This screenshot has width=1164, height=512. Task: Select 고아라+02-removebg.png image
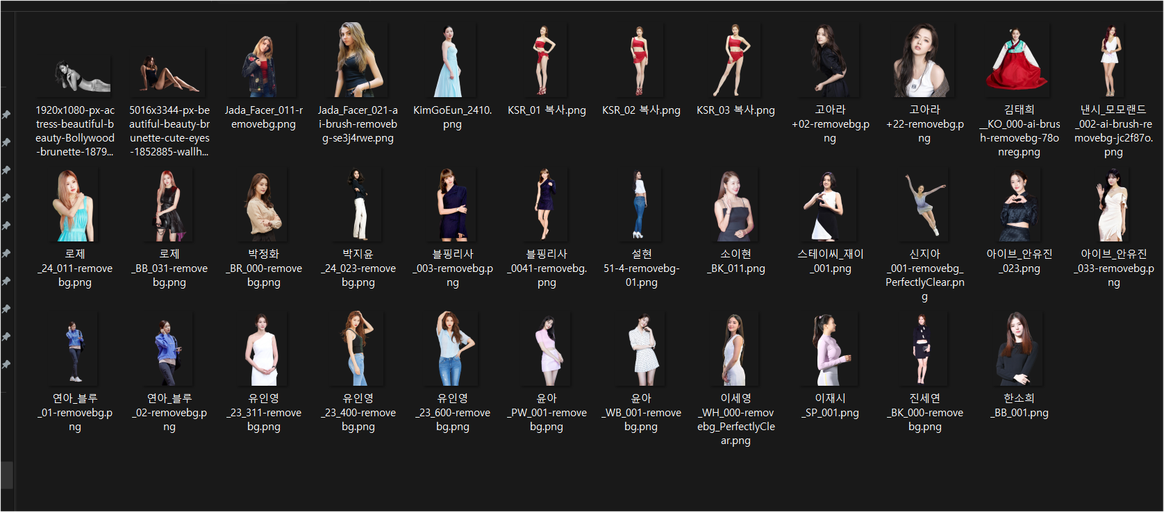[830, 61]
